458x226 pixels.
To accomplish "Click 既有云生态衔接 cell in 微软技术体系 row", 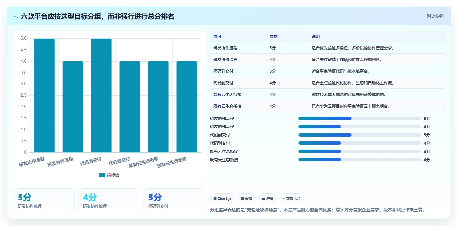I will tap(227, 95).
